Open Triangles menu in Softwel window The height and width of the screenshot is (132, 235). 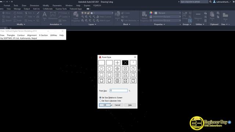tap(11, 35)
